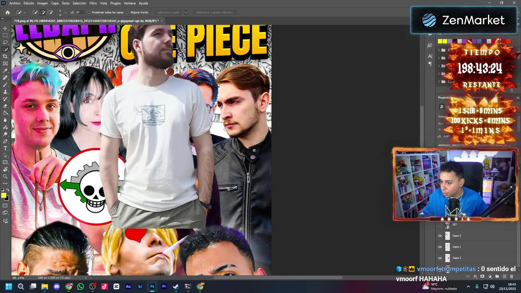Select the Blur tool
Viewport: 521px width, 293px height.
tap(5, 120)
